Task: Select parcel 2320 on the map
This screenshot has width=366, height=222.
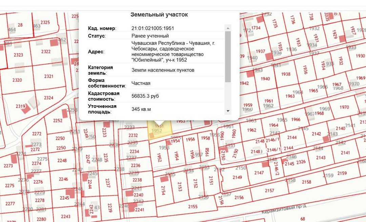Action: point(17,80)
